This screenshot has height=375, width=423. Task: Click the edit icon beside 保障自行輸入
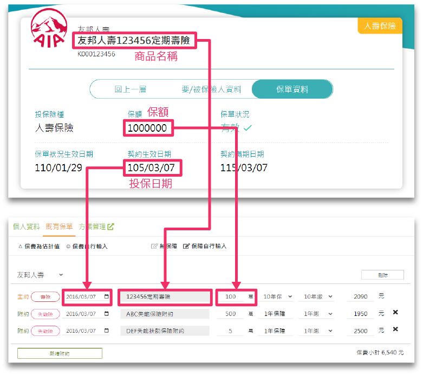[186, 246]
